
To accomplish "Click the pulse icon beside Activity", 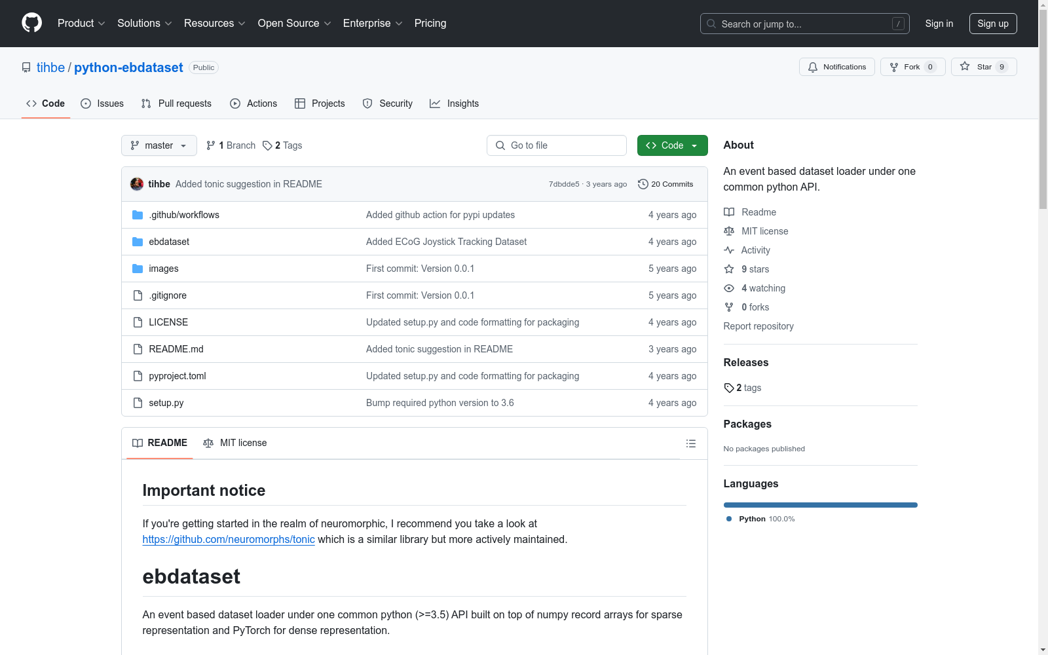I will 729,250.
